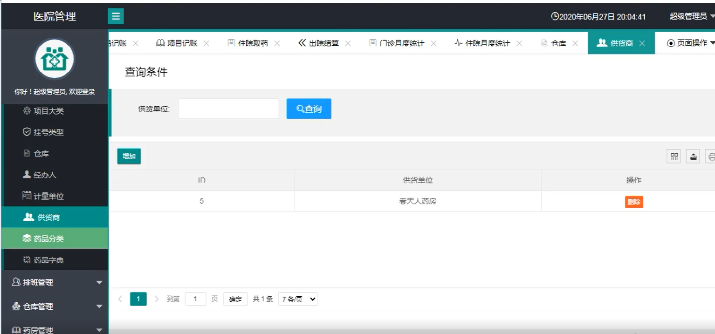Click the export table icon
This screenshot has width=715, height=334.
pyautogui.click(x=693, y=157)
